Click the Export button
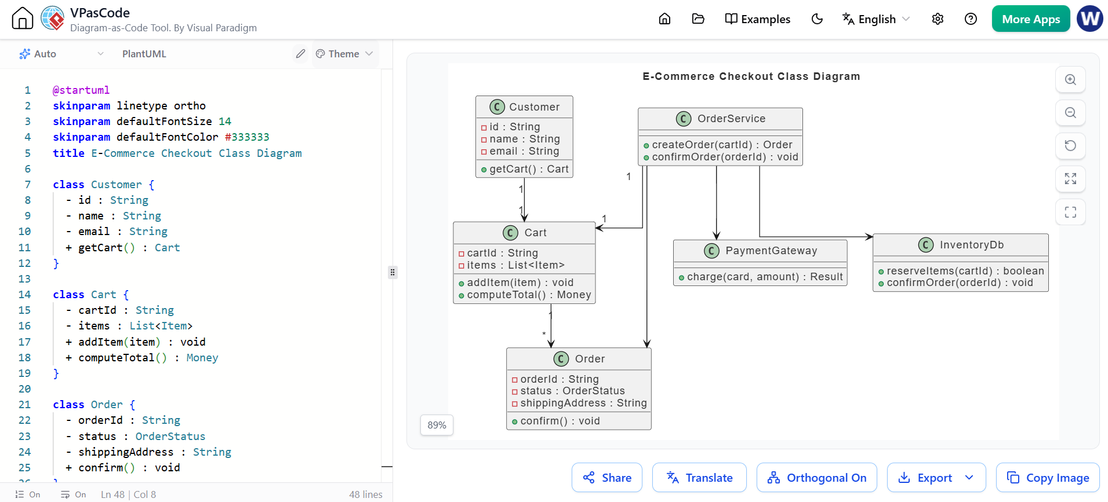The image size is (1108, 502). point(925,478)
